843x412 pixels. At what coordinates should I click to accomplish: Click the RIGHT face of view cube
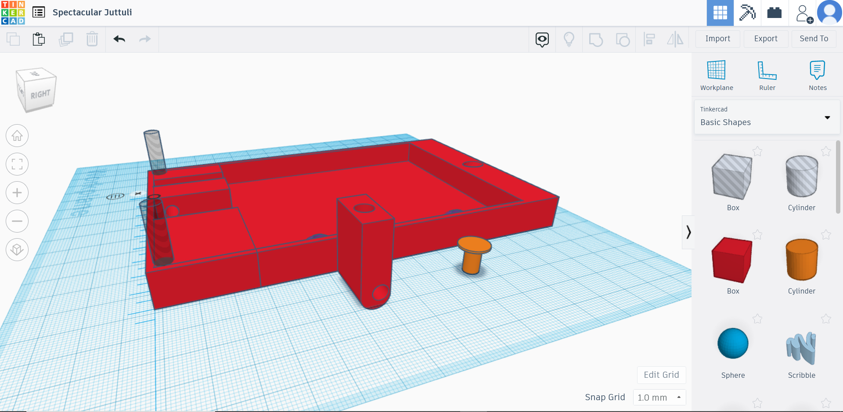point(40,94)
